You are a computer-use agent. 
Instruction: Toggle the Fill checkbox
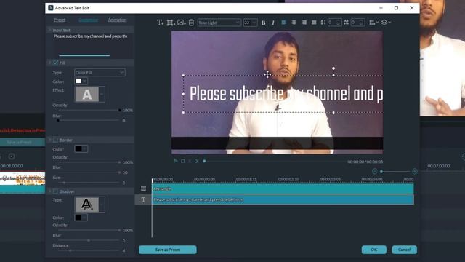(55, 63)
